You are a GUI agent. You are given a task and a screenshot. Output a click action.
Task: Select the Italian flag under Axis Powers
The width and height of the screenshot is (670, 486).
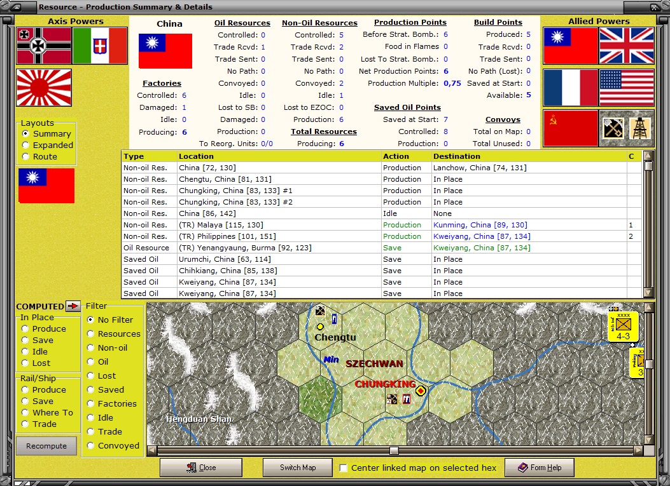[100, 46]
